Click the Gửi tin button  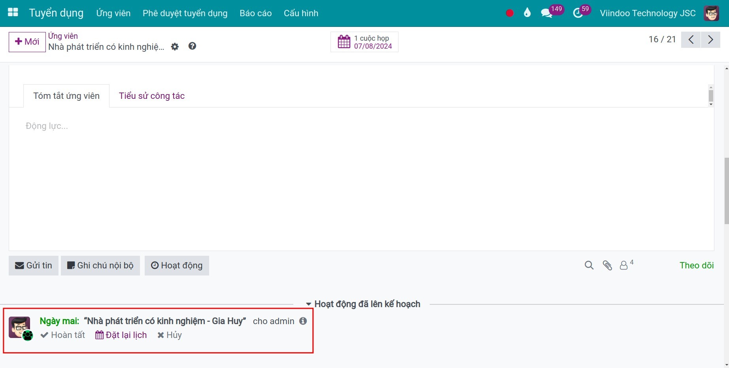point(34,266)
